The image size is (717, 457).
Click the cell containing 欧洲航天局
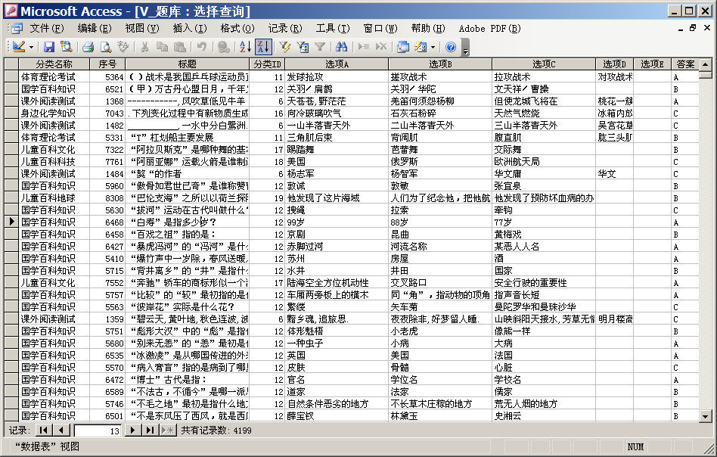[x=544, y=161]
